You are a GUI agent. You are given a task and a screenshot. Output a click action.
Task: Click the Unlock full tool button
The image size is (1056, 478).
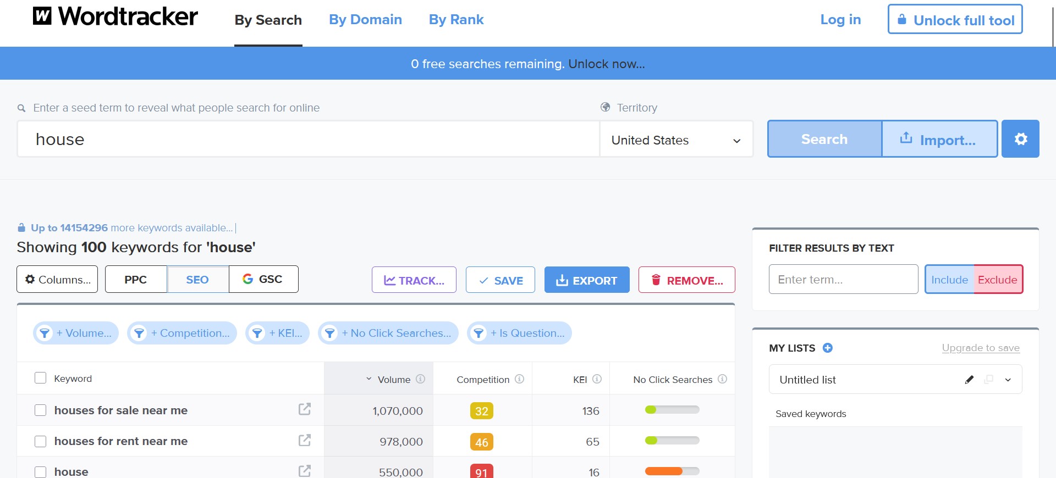point(955,20)
